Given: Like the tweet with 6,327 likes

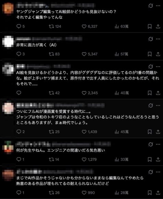Looking at the screenshot, I should click(89, 26).
